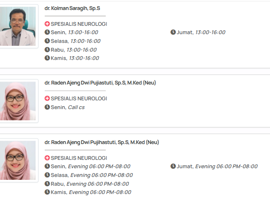Viewport: 270px width, 199px height.
Task: Click the clock icon beside Selasa Evening 06:00 PM-08:00
Action: 47,175
